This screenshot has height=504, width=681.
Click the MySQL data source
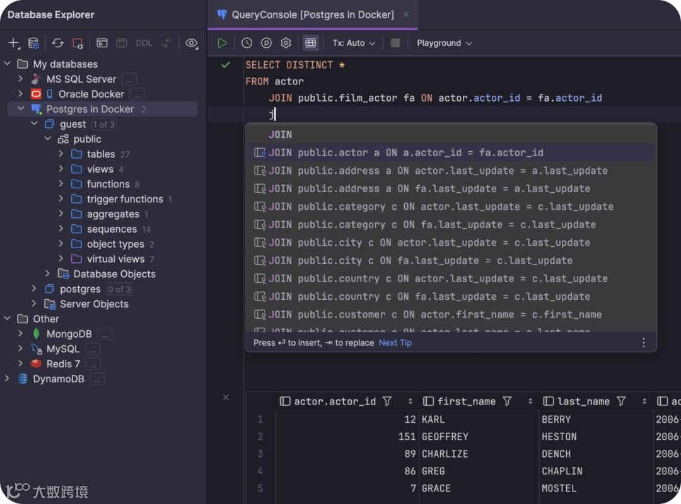point(62,349)
